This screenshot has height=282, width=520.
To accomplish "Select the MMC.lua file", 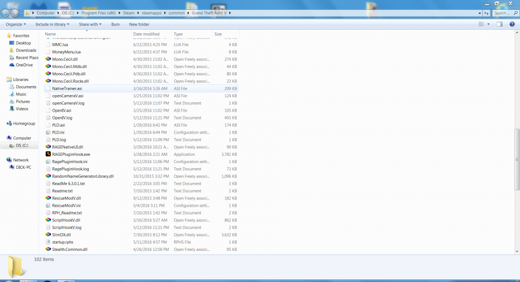I will tap(141, 45).
